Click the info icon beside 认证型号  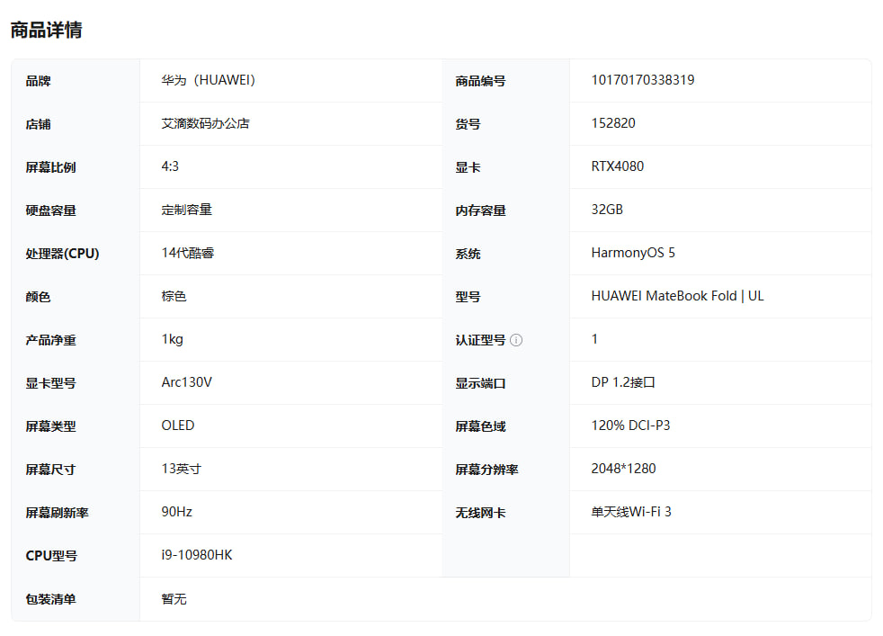pyautogui.click(x=516, y=340)
